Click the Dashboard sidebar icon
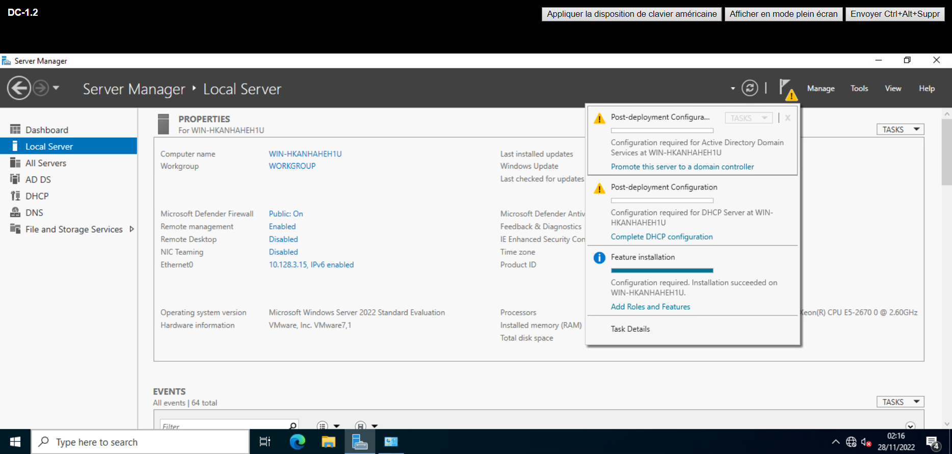 pos(15,129)
